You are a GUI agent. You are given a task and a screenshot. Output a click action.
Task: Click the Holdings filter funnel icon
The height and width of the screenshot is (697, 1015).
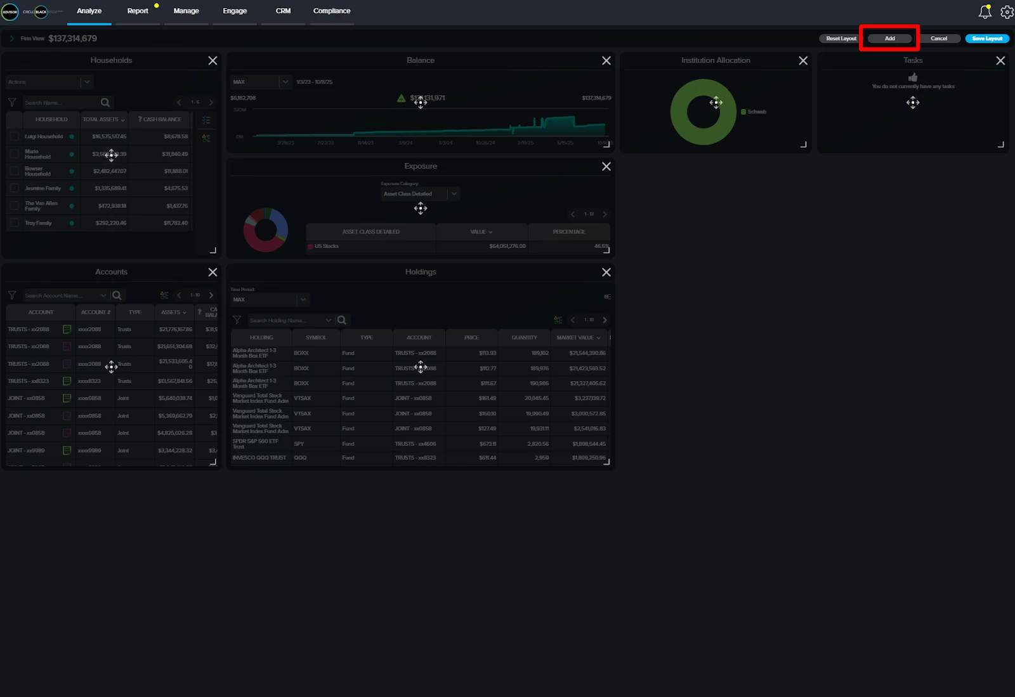[x=237, y=320]
